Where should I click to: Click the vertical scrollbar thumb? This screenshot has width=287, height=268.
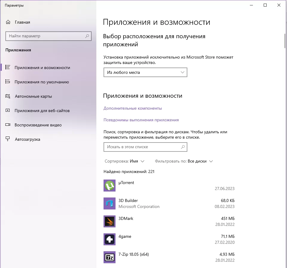coord(285,41)
